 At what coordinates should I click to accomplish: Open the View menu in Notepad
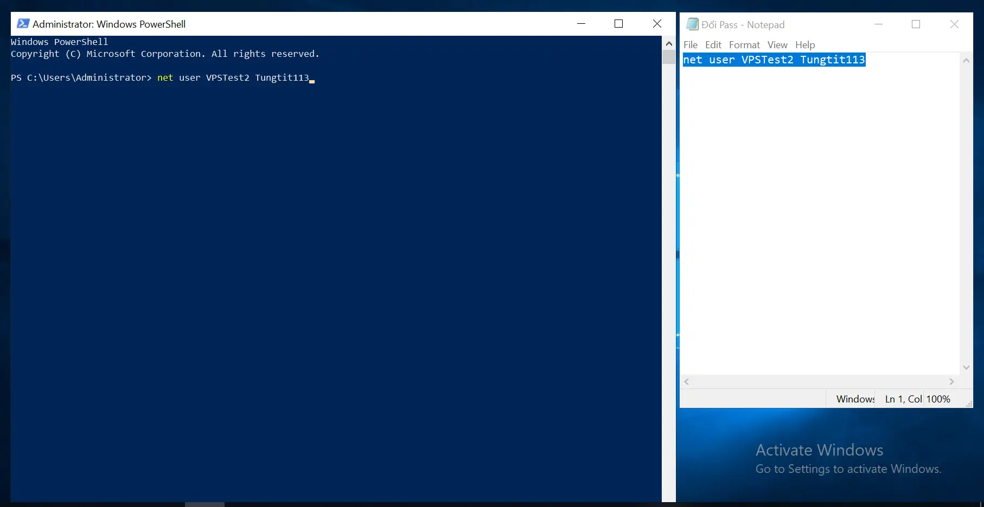pyautogui.click(x=777, y=45)
